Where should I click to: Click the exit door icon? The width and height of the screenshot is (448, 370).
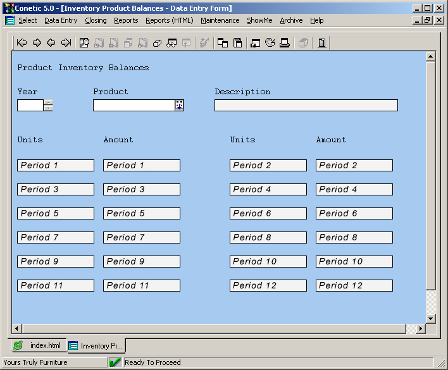[x=322, y=43]
